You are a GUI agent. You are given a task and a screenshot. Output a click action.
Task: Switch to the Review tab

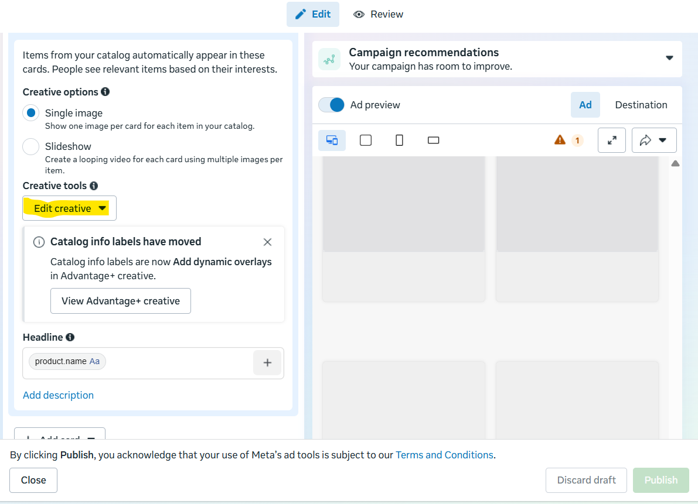click(x=378, y=14)
